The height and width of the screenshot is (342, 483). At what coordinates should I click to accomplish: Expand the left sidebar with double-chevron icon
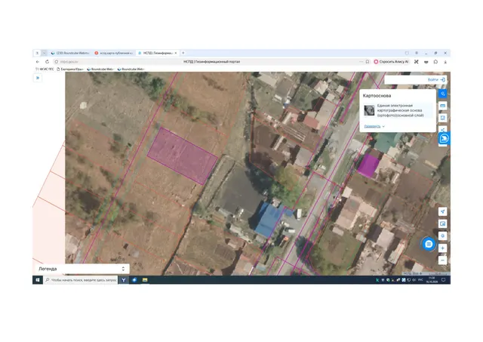click(x=38, y=78)
